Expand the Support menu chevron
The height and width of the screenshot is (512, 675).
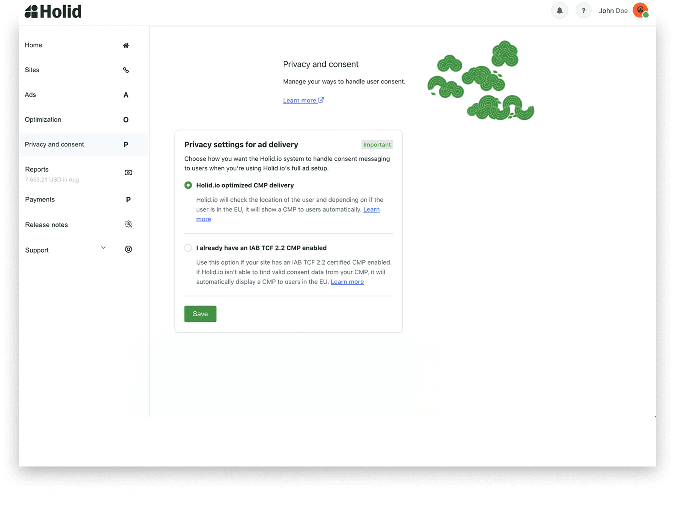[x=103, y=248]
